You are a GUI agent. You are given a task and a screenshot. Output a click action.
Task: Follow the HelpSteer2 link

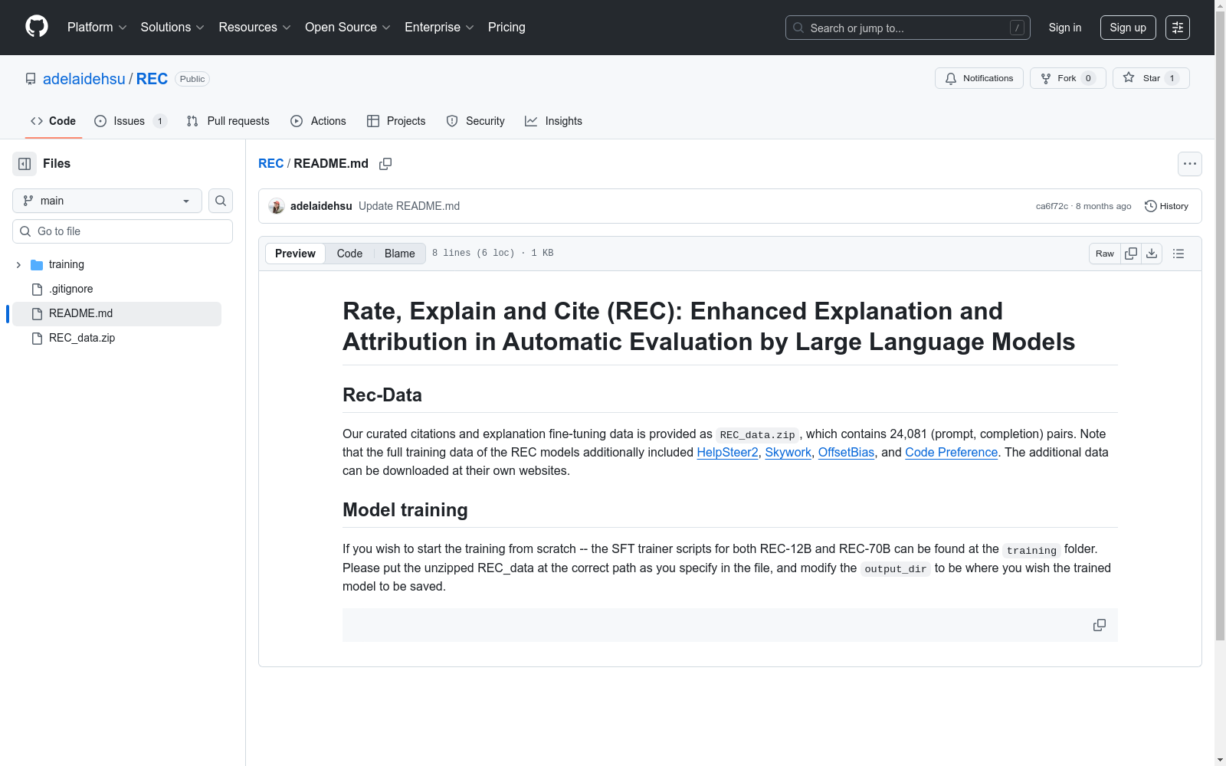click(x=727, y=453)
